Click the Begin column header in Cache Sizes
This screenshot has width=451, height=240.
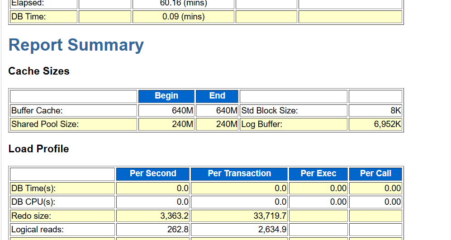166,96
